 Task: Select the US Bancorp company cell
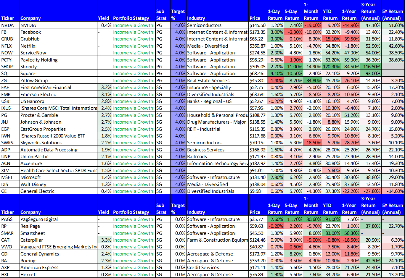(58, 101)
